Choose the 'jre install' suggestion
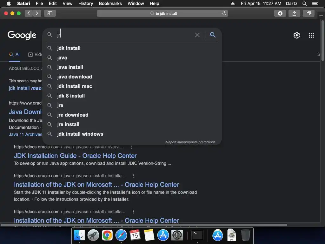This screenshot has width=325, height=244. point(132,125)
